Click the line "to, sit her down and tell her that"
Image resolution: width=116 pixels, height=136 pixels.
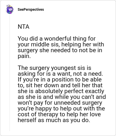click(60, 85)
